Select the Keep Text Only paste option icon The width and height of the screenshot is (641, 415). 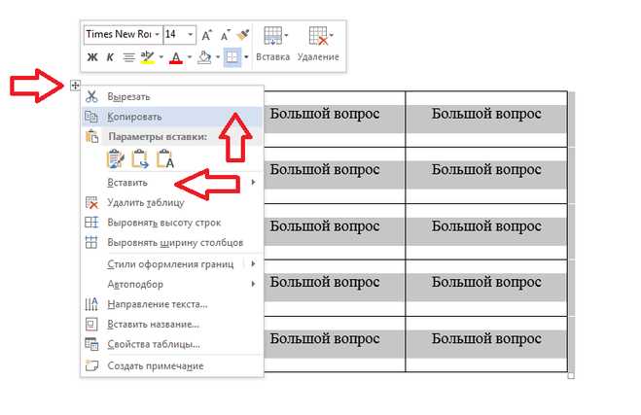point(165,159)
